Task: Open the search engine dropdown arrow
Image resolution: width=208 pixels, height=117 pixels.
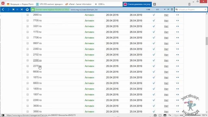Action: 205,9
